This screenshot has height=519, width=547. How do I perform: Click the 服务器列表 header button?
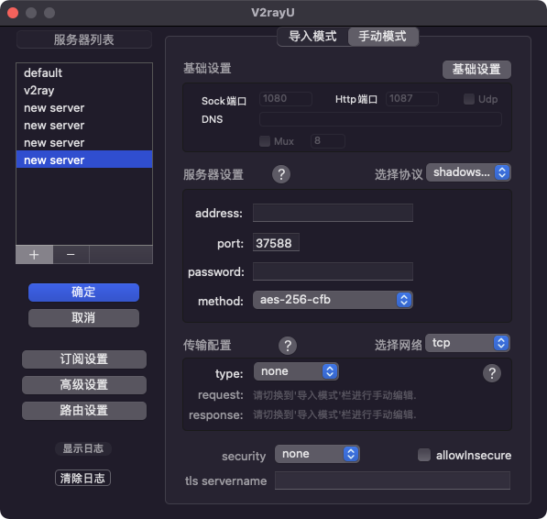84,39
